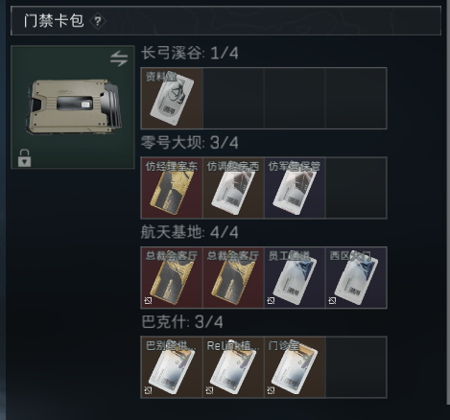This screenshot has height=420, width=450.
Task: Click the 门禁卡包 title header
Action: (x=54, y=21)
